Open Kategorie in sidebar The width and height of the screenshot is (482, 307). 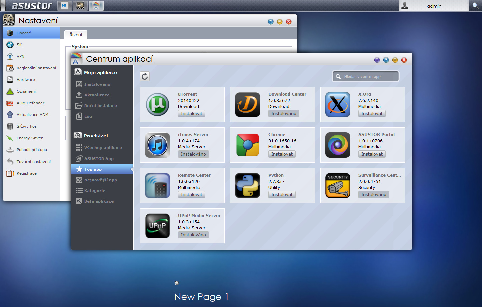pyautogui.click(x=102, y=191)
